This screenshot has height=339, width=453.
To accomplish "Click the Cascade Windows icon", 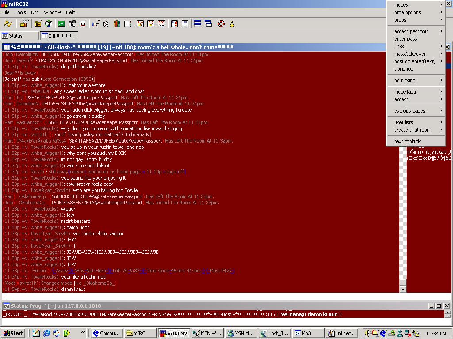I will tap(208, 24).
